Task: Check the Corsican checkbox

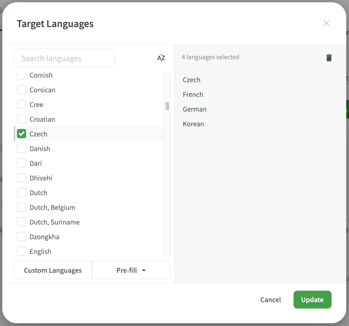Action: pos(22,90)
